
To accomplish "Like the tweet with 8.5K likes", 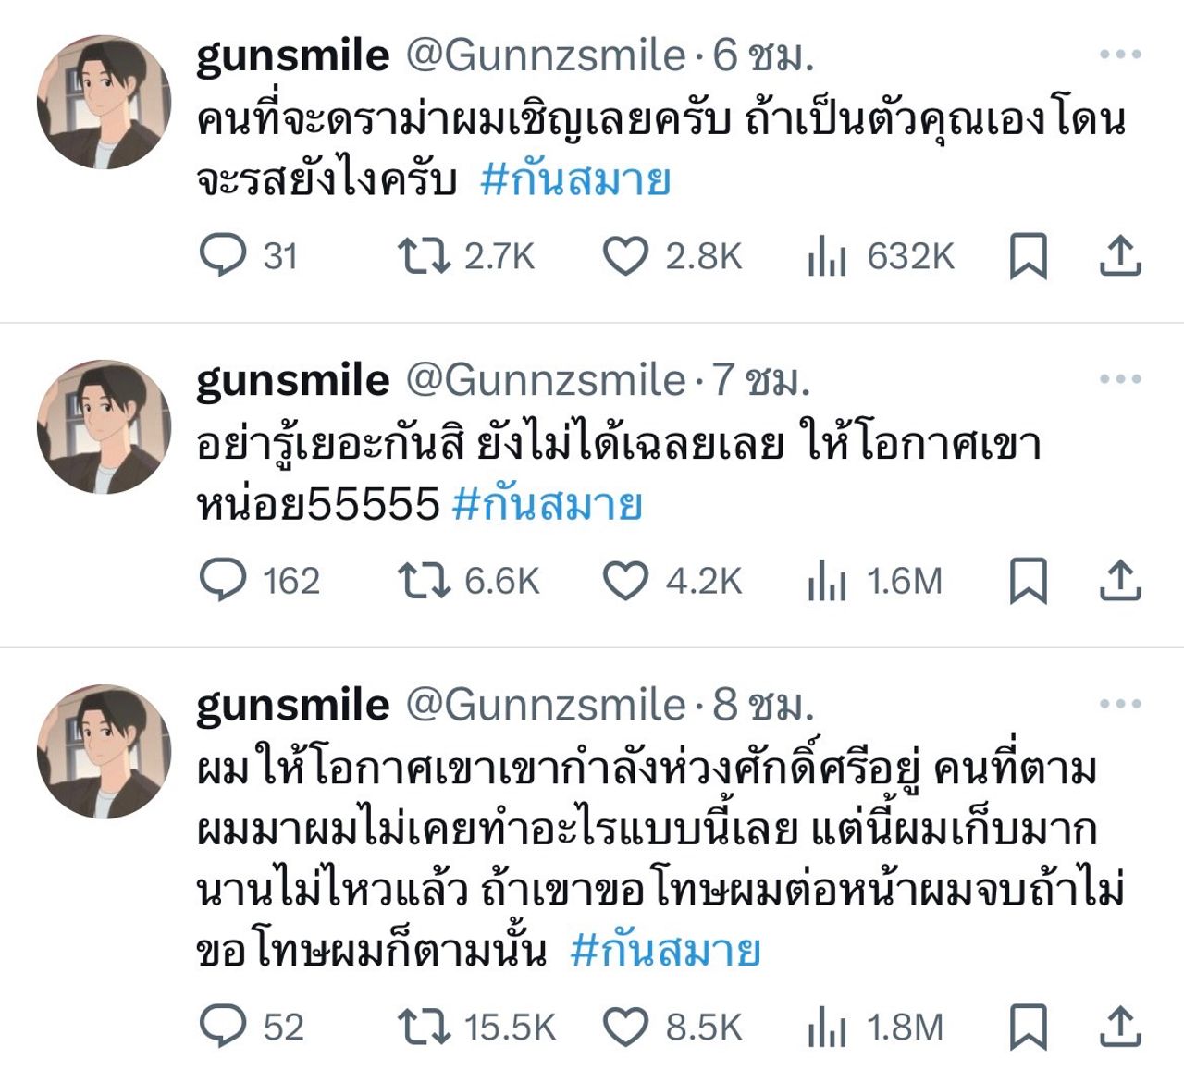I will click(625, 1027).
